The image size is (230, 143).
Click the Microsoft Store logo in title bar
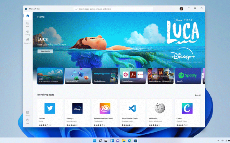[x=26, y=9]
